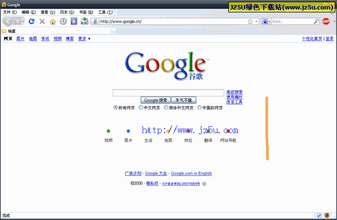The width and height of the screenshot is (337, 220).
Task: Click the 手气不错 button
Action: coord(184,100)
